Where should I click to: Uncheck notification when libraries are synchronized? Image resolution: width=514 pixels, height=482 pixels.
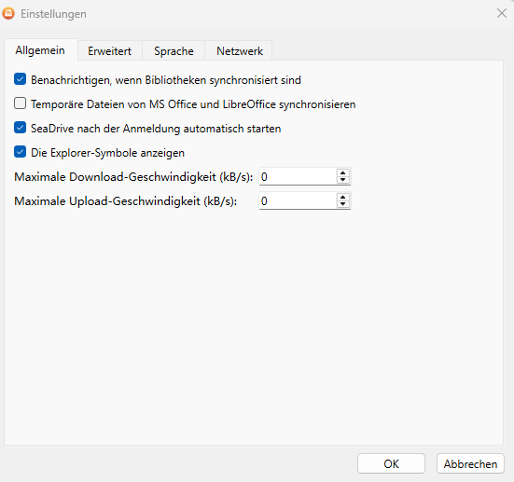pyautogui.click(x=20, y=79)
